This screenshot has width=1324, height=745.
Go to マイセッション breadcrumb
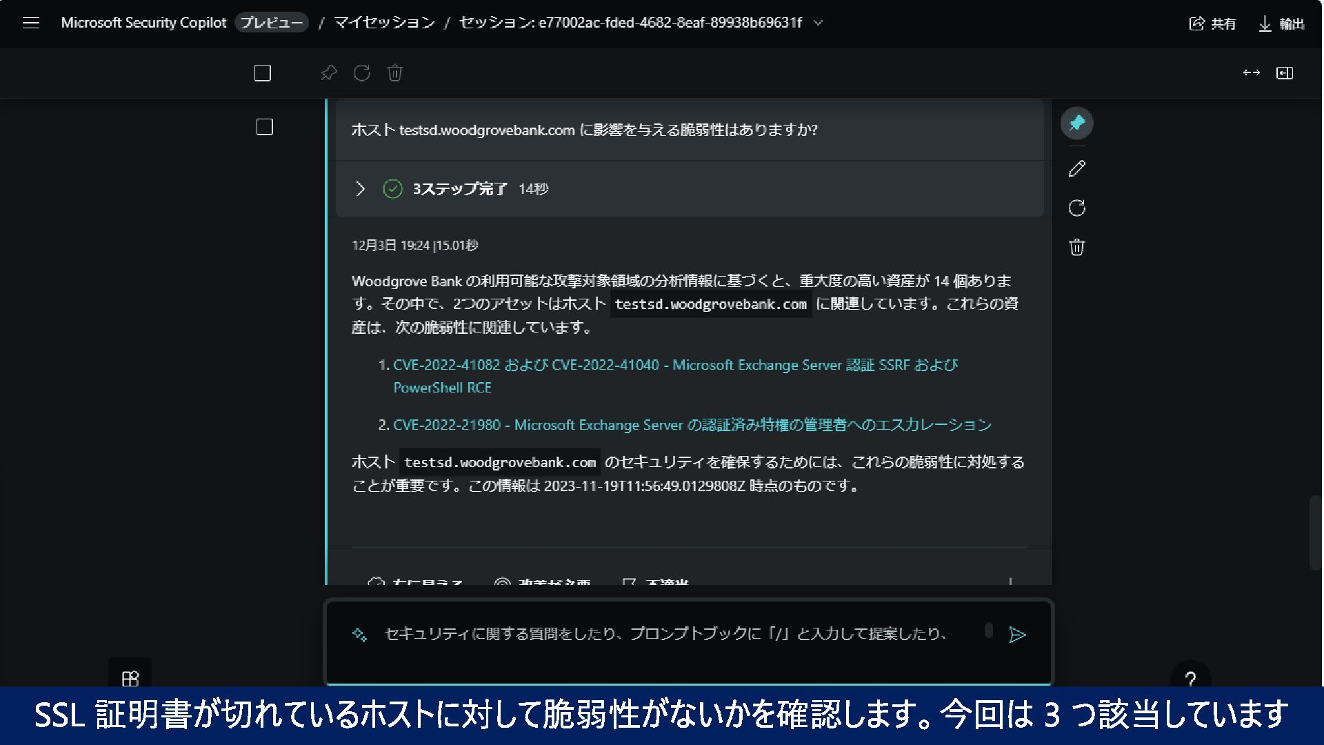coord(384,23)
